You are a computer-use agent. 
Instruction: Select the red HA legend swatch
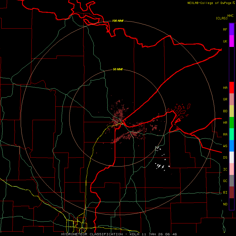click(232, 88)
